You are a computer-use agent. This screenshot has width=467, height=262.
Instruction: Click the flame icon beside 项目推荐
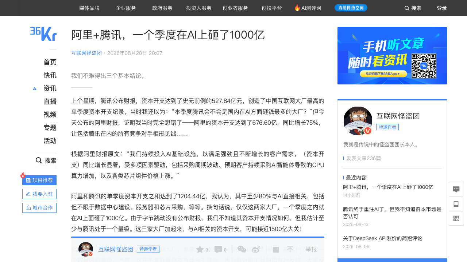[x=23, y=175]
